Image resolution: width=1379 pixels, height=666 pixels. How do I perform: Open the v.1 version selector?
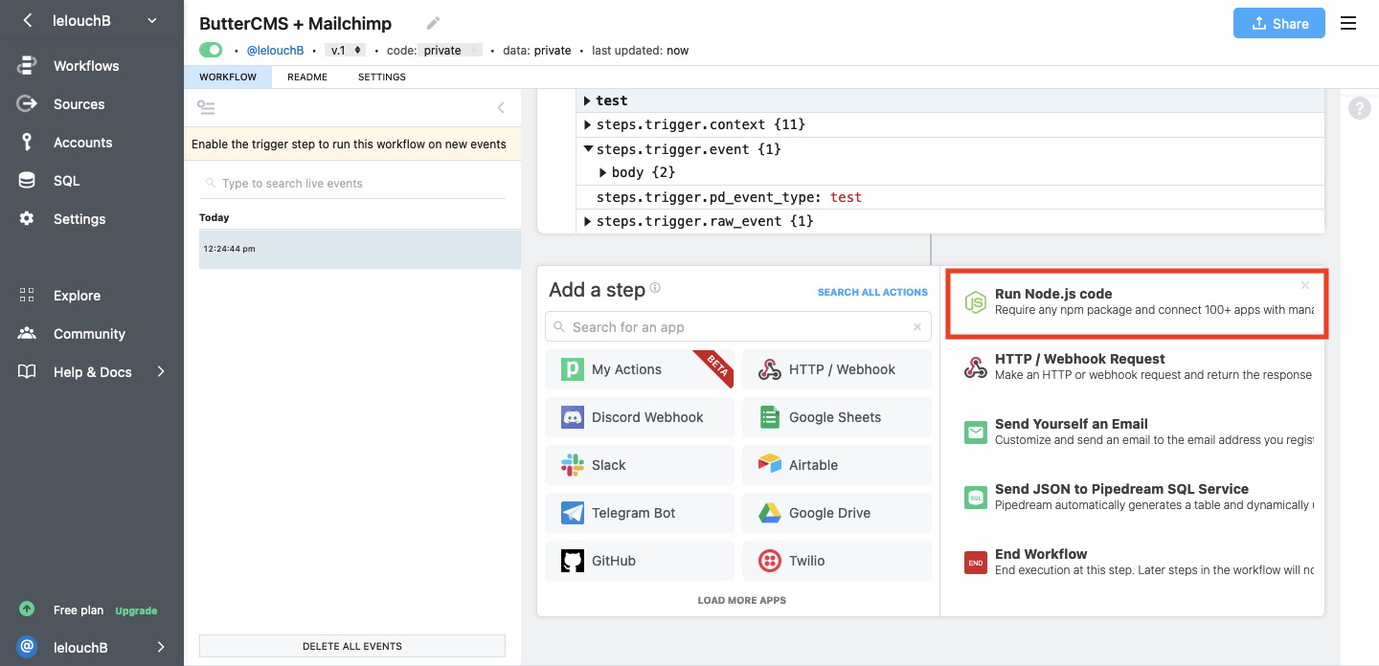point(345,50)
